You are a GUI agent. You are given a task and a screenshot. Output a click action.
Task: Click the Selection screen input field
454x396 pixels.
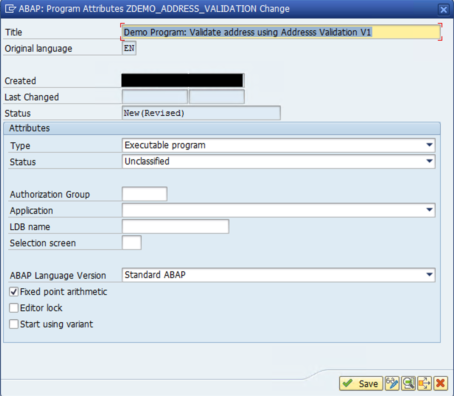(132, 243)
